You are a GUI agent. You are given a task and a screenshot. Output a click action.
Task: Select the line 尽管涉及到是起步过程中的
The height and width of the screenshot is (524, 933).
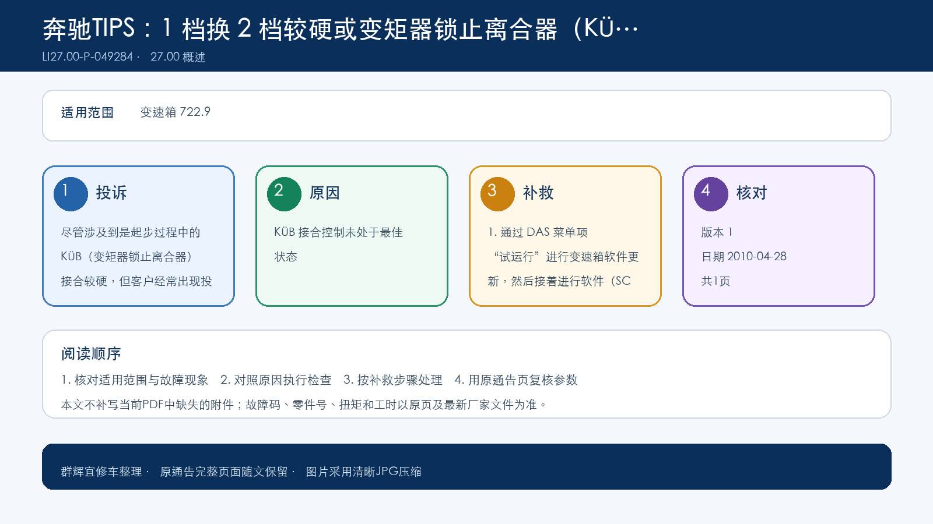click(x=131, y=232)
